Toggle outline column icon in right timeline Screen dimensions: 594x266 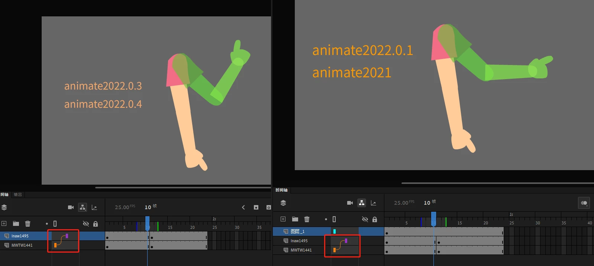(x=334, y=219)
